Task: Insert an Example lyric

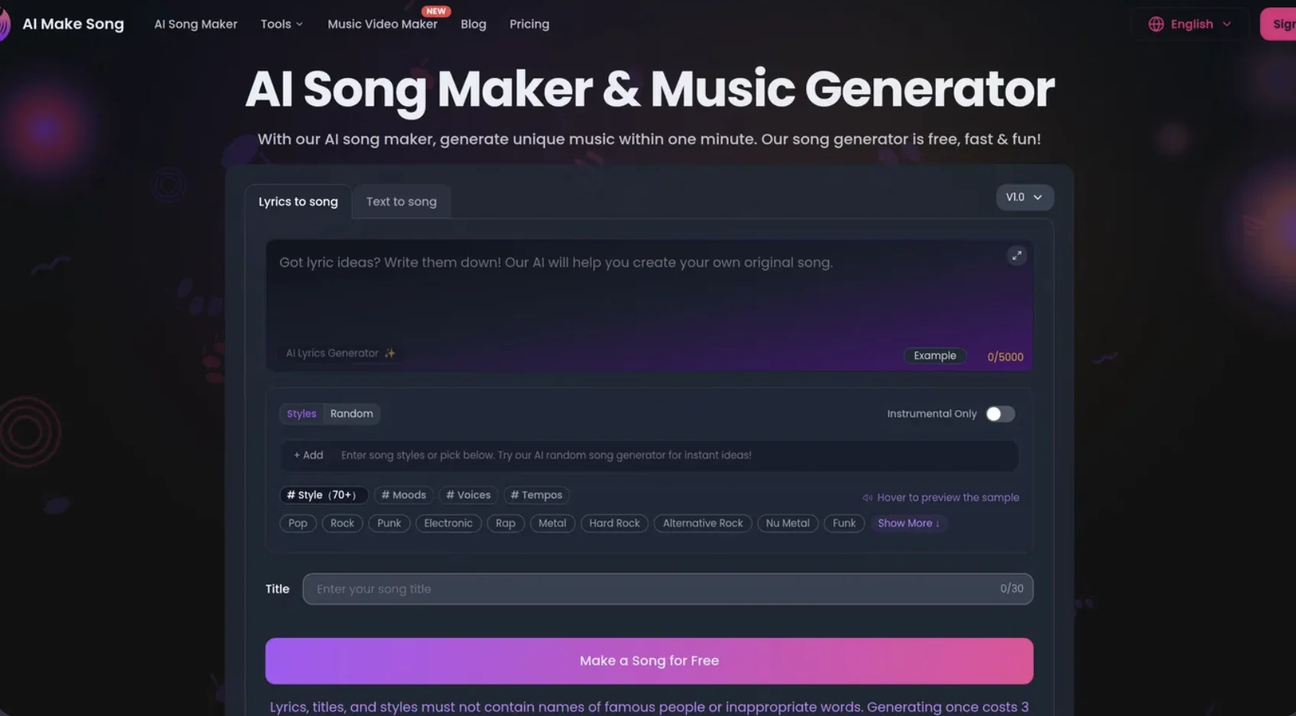Action: [934, 355]
